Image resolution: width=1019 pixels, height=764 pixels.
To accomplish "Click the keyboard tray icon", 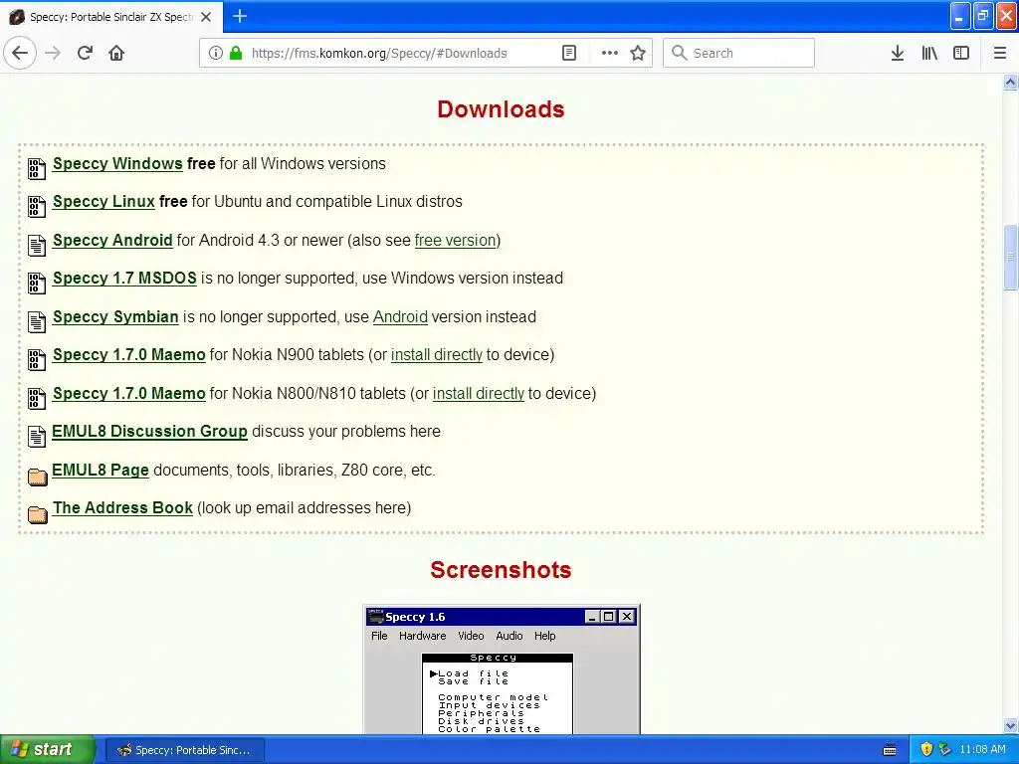I will pos(890,750).
